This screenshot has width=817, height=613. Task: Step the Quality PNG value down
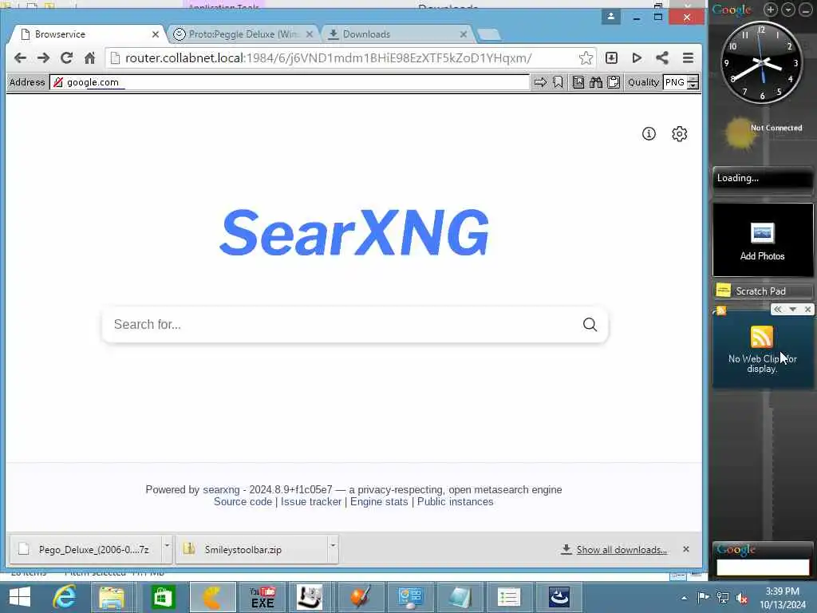(693, 86)
